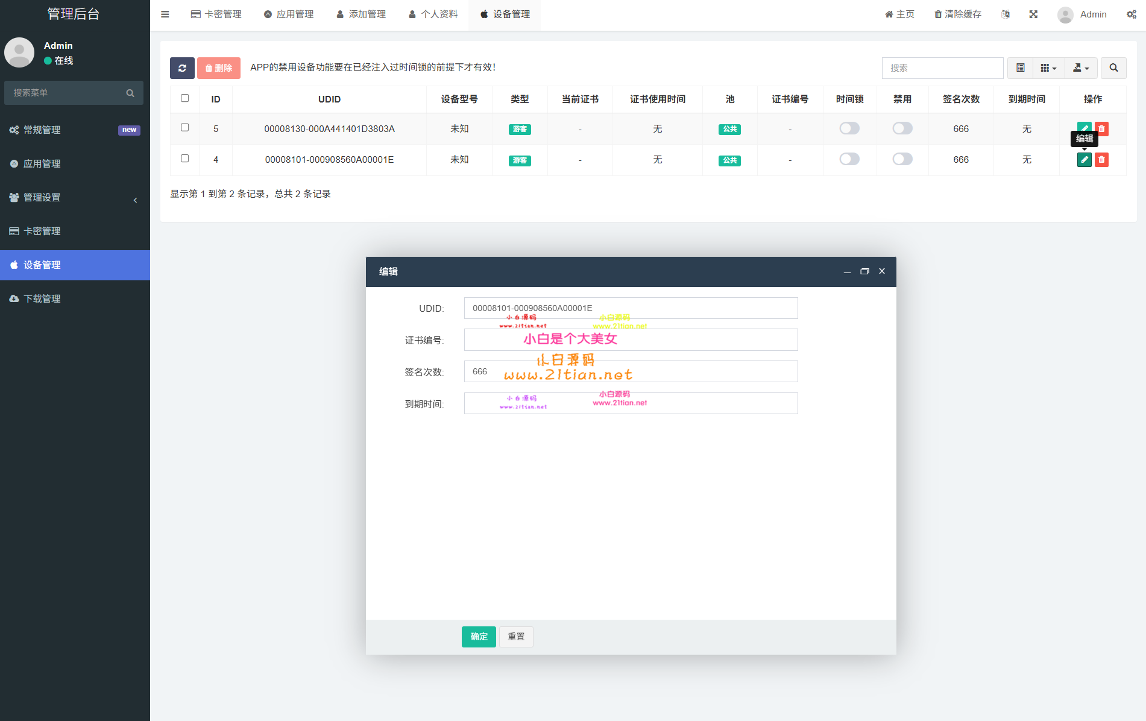Click the 确定 button in the edit dialog
The height and width of the screenshot is (721, 1146).
[x=479, y=637]
